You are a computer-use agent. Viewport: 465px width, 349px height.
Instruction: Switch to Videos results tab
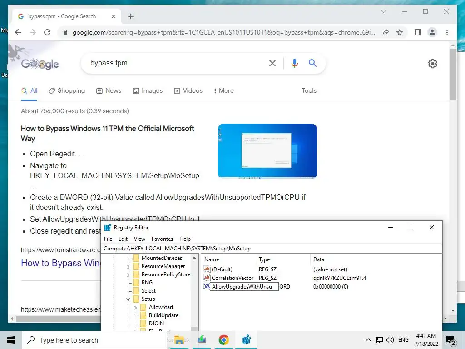(x=188, y=91)
